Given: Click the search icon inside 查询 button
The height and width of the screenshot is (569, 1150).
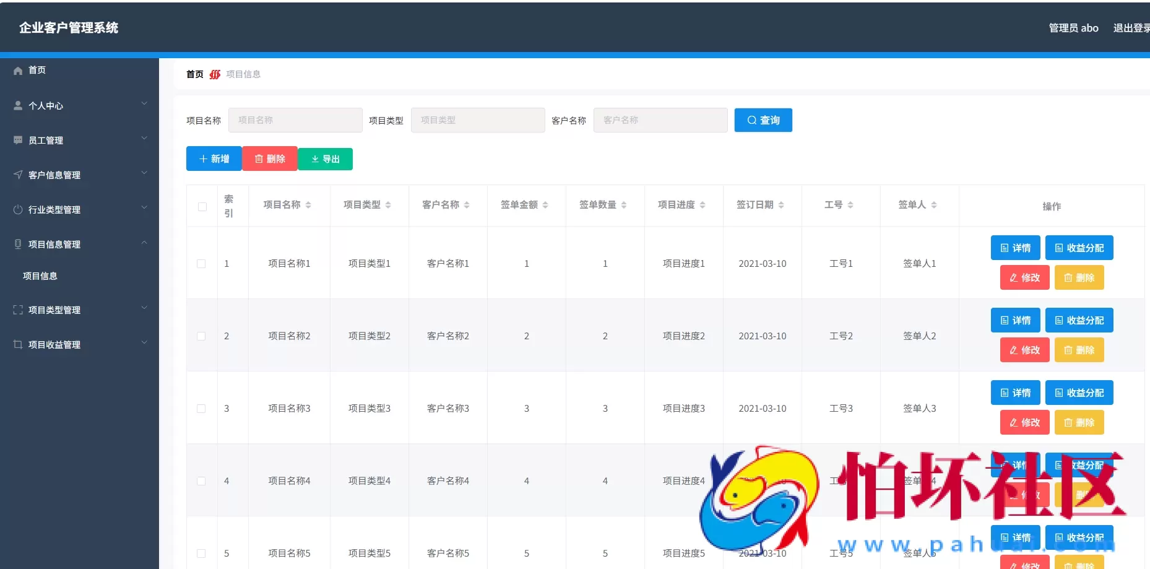Looking at the screenshot, I should pos(751,120).
